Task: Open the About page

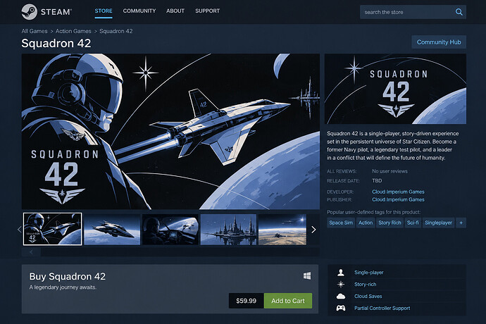Action: [x=175, y=11]
